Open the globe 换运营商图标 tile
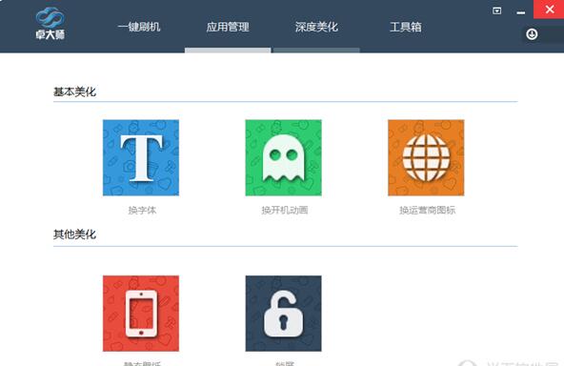This screenshot has width=564, height=366. [426, 157]
